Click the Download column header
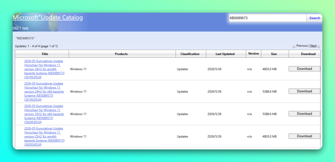Screen dimensions: 335x162 [x=305, y=54]
